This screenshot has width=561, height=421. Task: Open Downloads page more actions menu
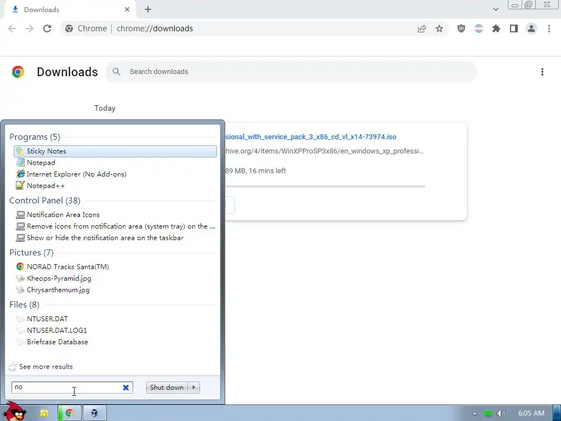(x=542, y=72)
